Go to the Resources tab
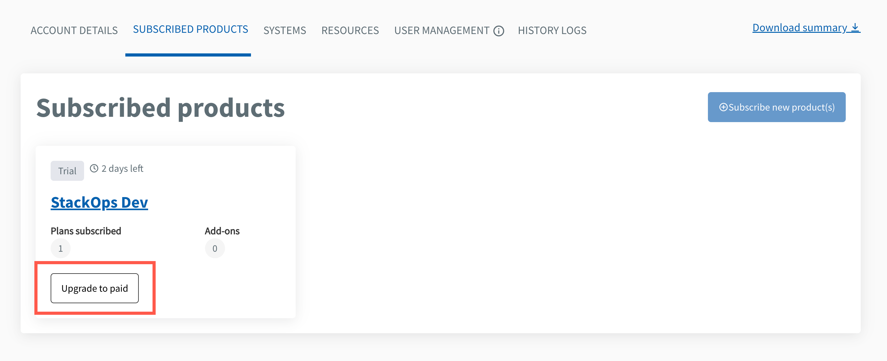Viewport: 887px width, 361px height. (350, 30)
